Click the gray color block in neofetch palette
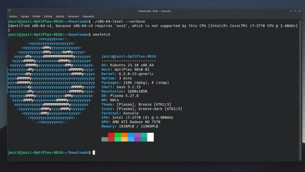The width and height of the screenshot is (305, 172). point(105,139)
